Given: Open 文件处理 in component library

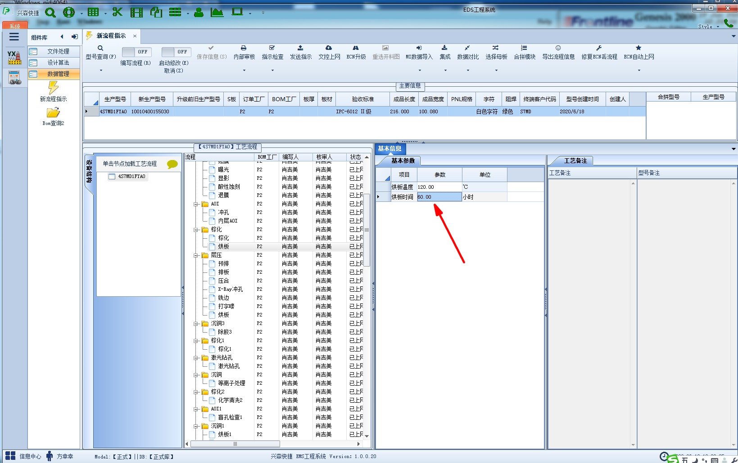Looking at the screenshot, I should pyautogui.click(x=54, y=52).
